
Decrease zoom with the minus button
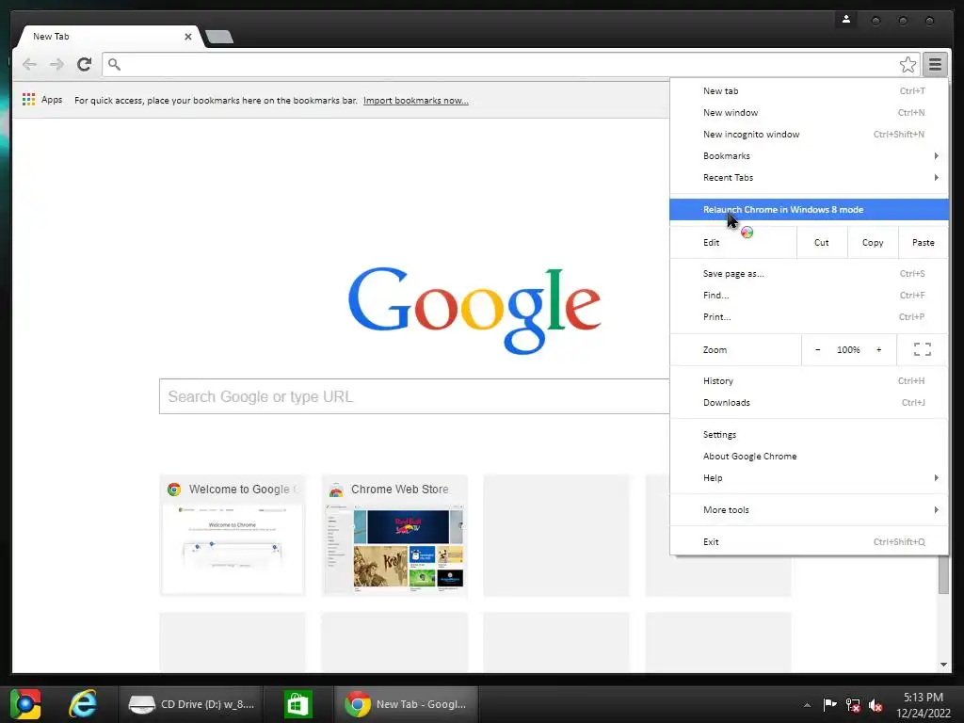click(x=818, y=349)
